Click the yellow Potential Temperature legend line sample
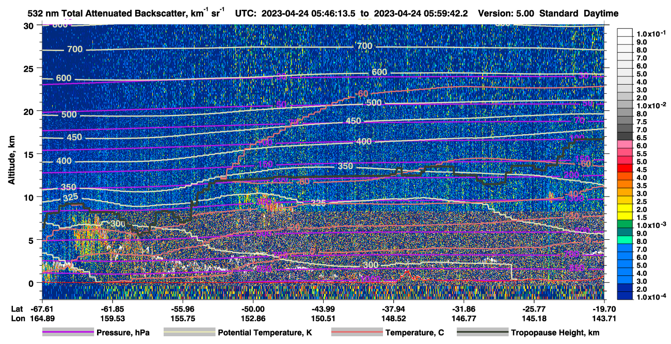 [189, 333]
